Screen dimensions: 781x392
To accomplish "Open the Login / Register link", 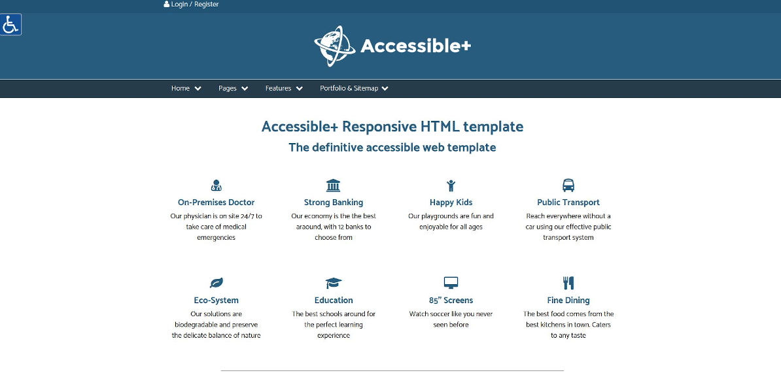I will 195,4.
